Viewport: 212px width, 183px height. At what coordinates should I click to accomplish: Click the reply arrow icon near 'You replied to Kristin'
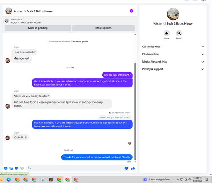coord(110,112)
